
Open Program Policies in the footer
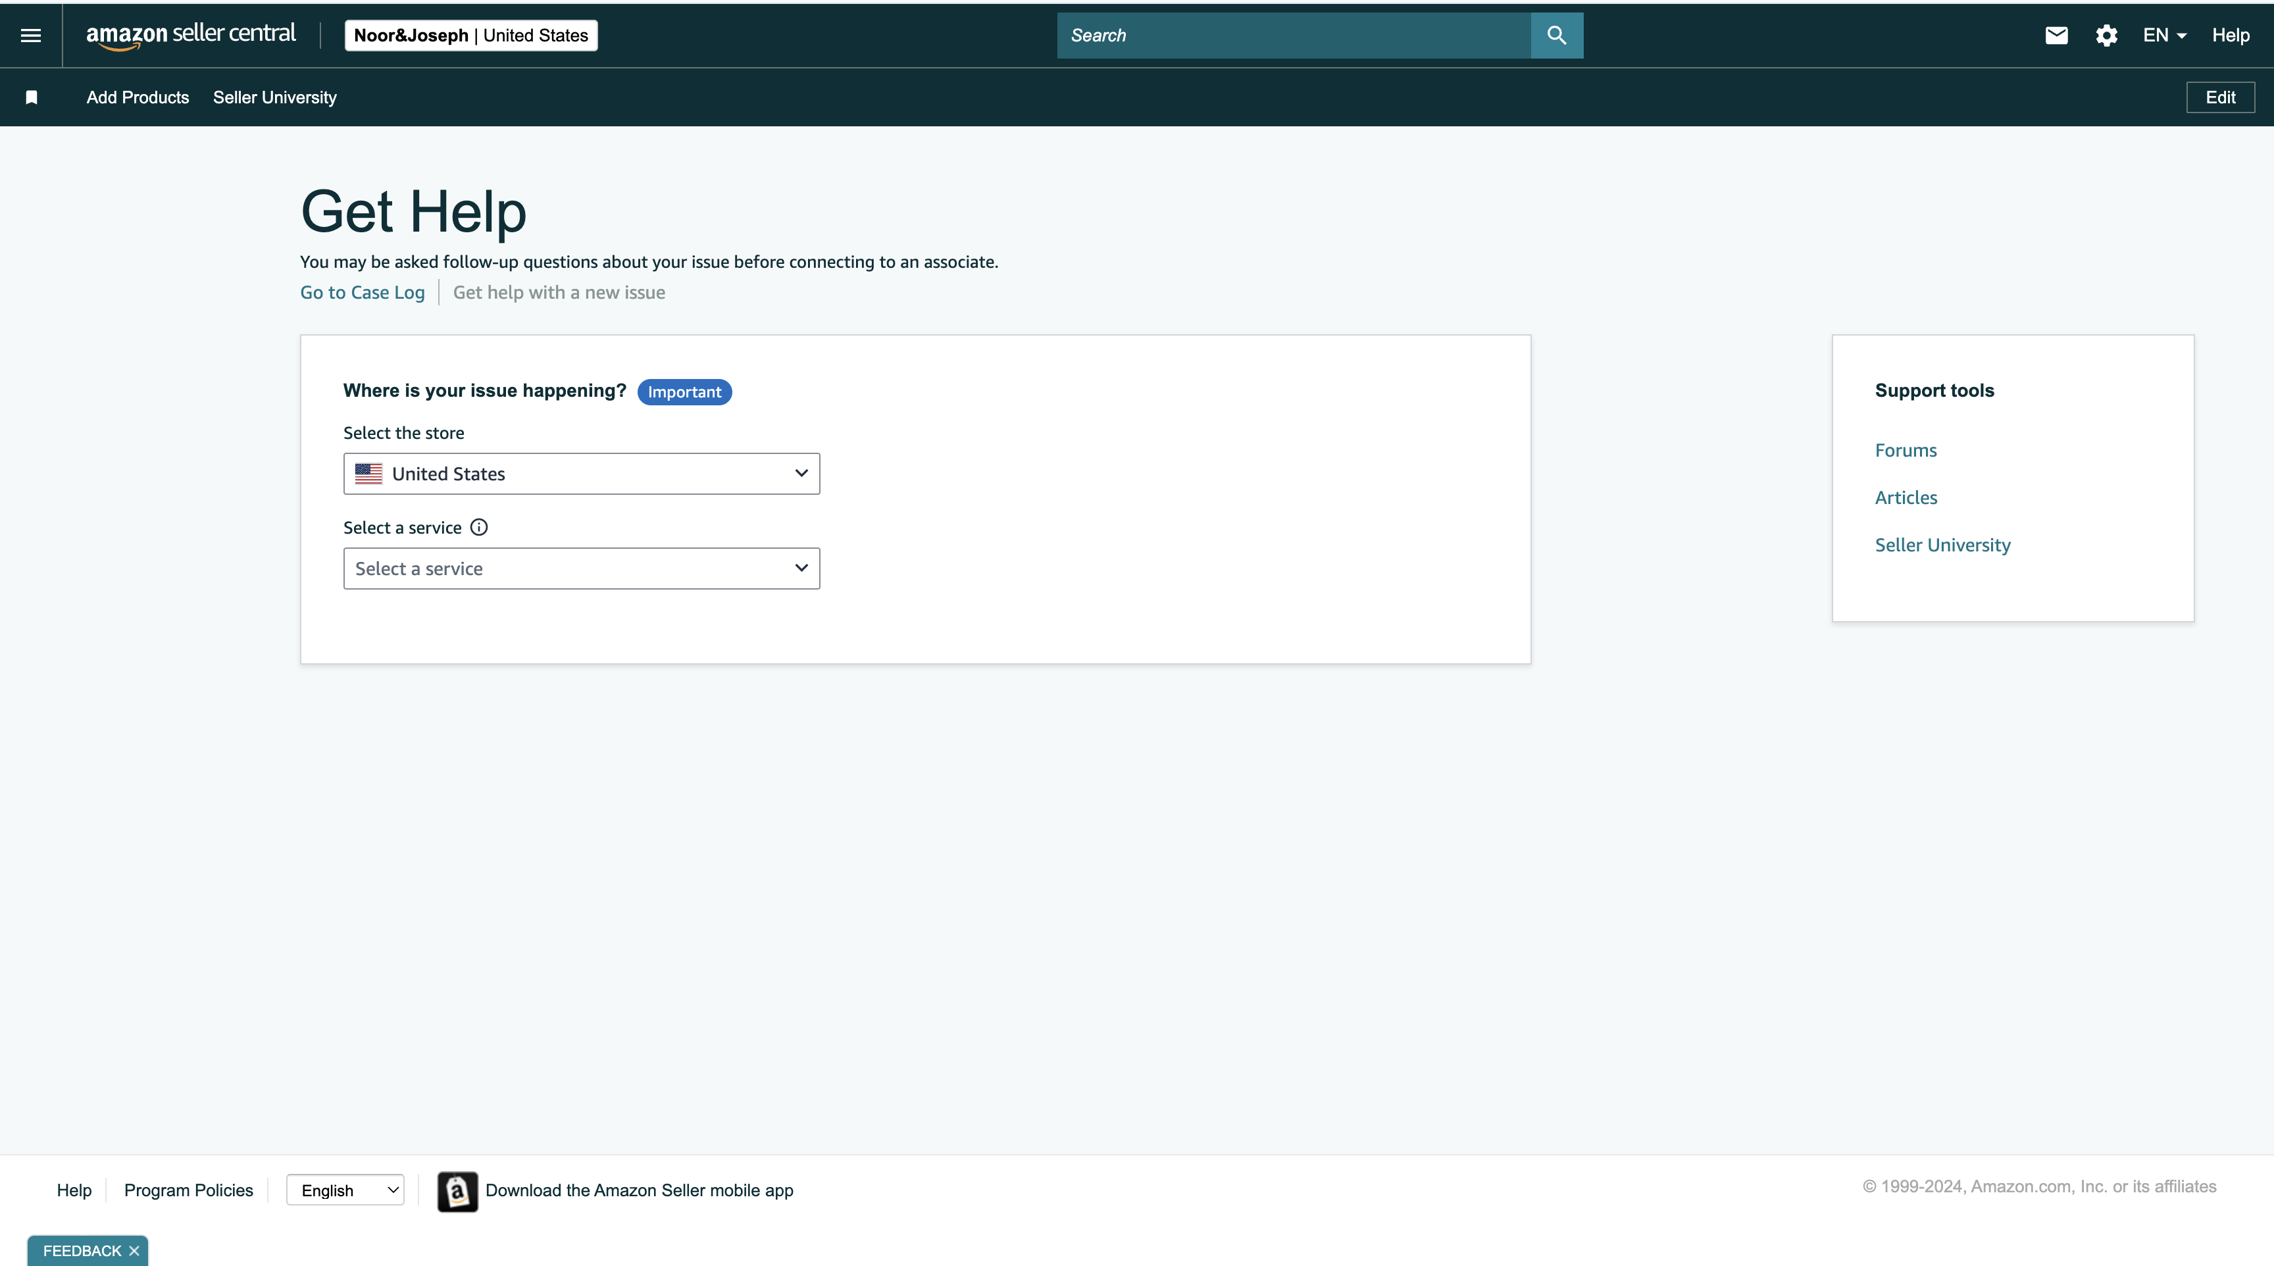(189, 1190)
